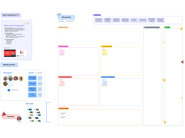Click the megaphone sticker on the right edge
185x138 pixels.
[x=182, y=62]
